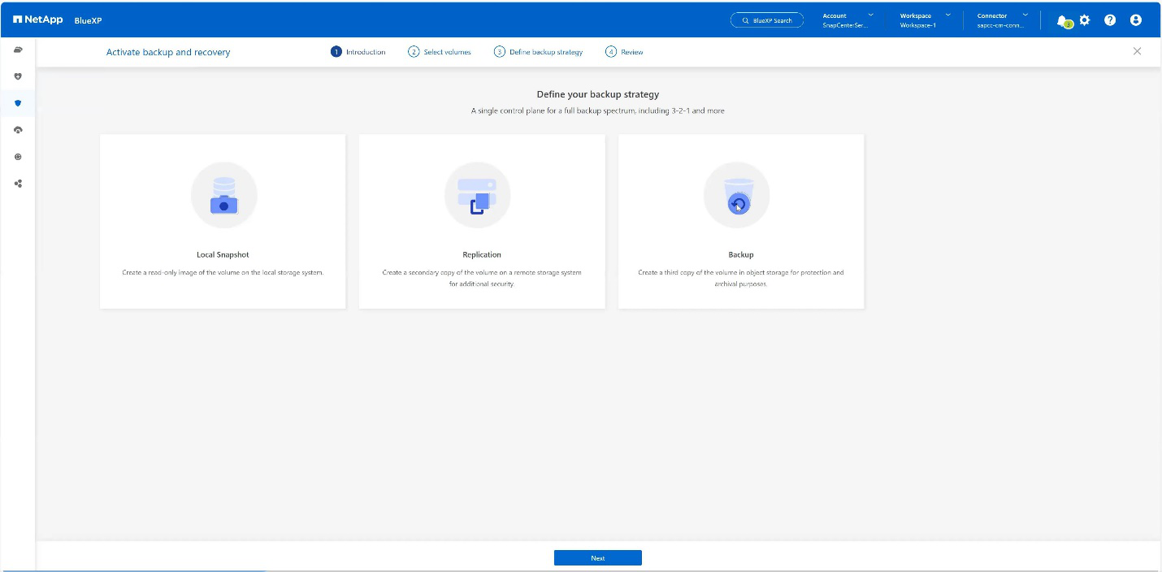The height and width of the screenshot is (572, 1162).
Task: Open the notifications bell icon
Action: click(x=1063, y=20)
